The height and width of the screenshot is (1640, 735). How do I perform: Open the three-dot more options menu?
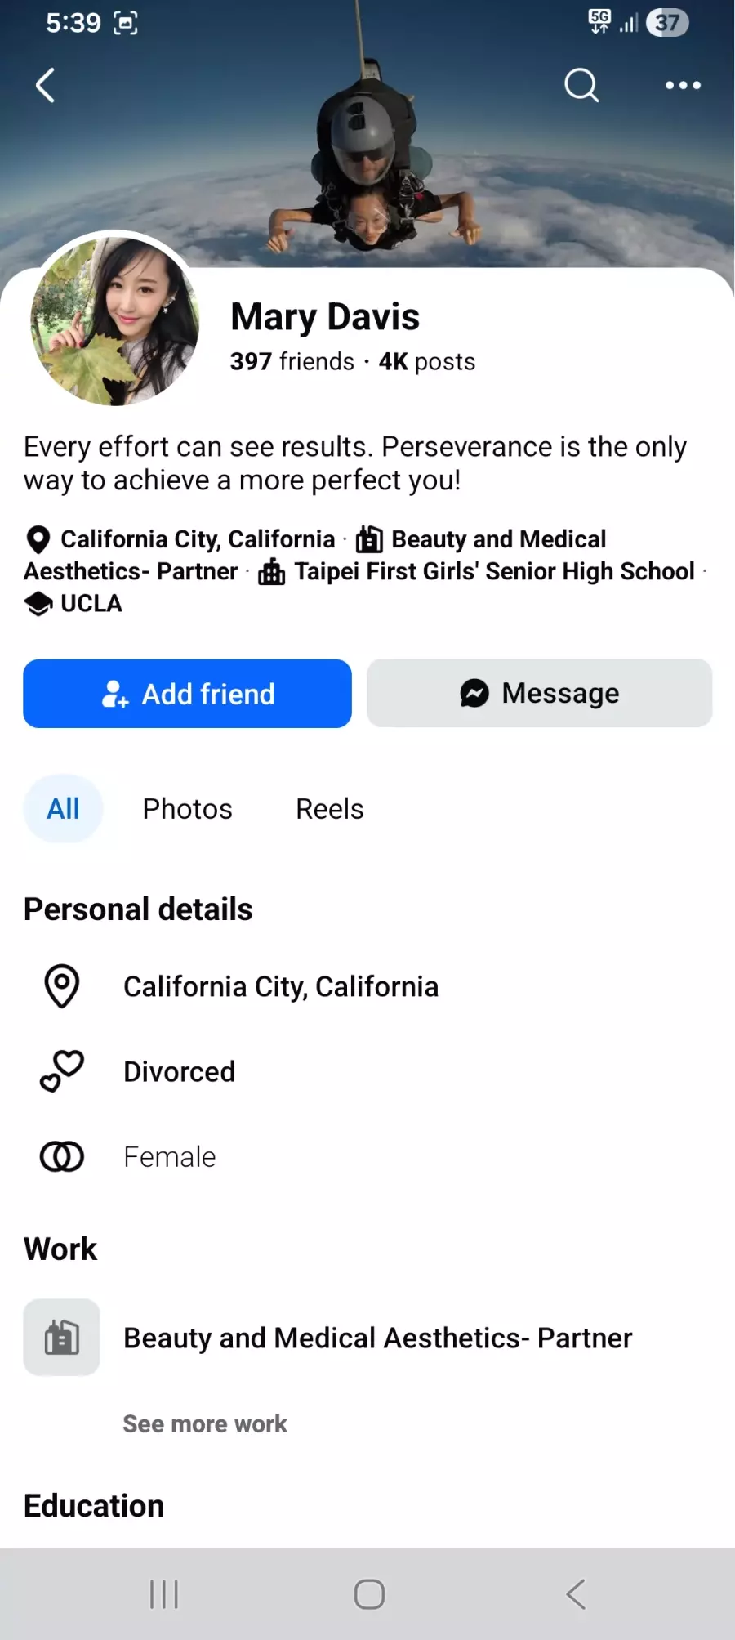(683, 85)
